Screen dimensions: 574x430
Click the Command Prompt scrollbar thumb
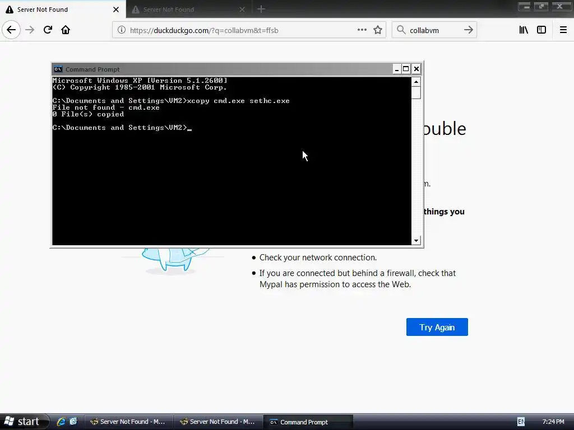[x=416, y=93]
